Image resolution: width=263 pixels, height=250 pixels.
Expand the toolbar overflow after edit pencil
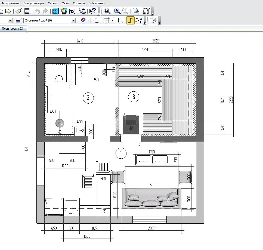pyautogui.click(x=159, y=23)
